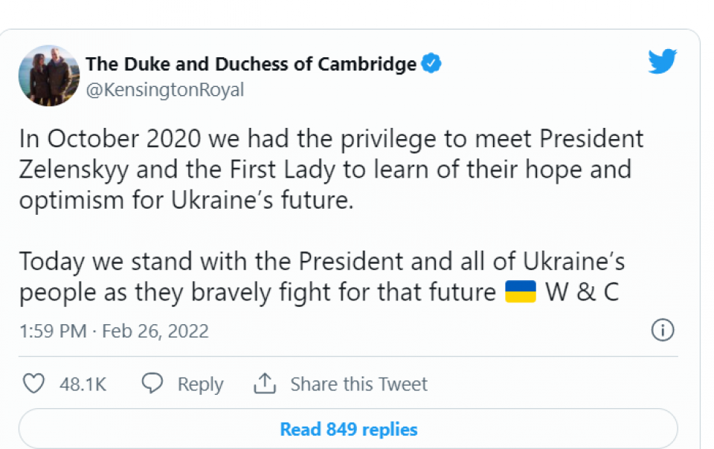Click the Ukraine flag emoji
The width and height of the screenshot is (714, 449).
521,291
